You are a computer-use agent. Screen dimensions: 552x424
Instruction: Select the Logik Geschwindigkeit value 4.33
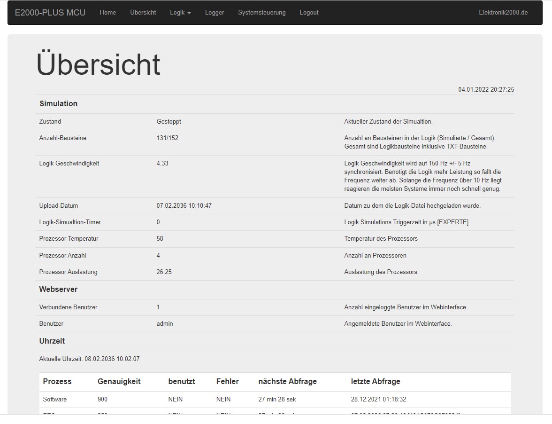[x=162, y=164]
